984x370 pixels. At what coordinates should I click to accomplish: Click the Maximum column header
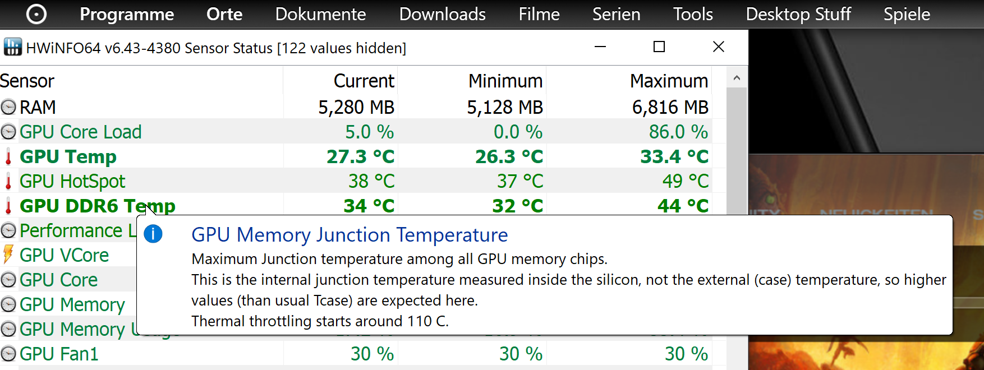[669, 81]
